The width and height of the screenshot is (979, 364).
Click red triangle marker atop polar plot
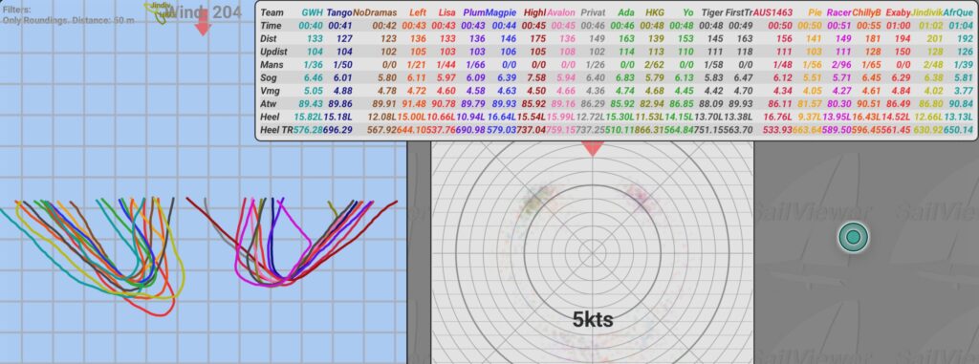[593, 149]
